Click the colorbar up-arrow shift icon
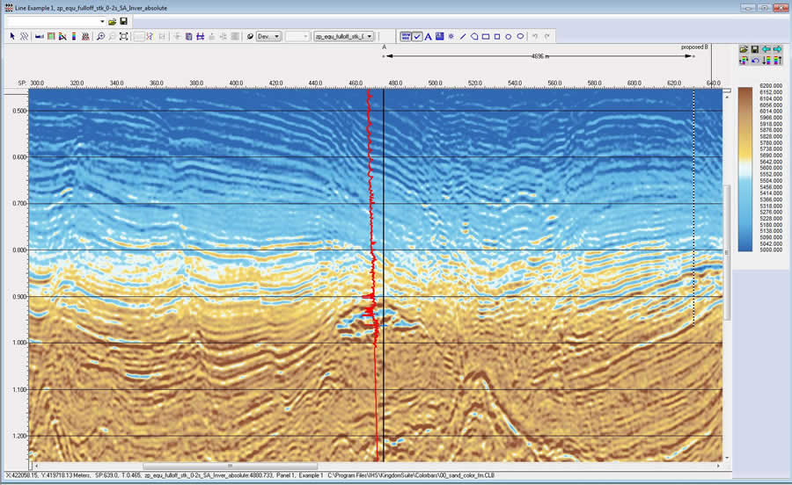 (777, 61)
